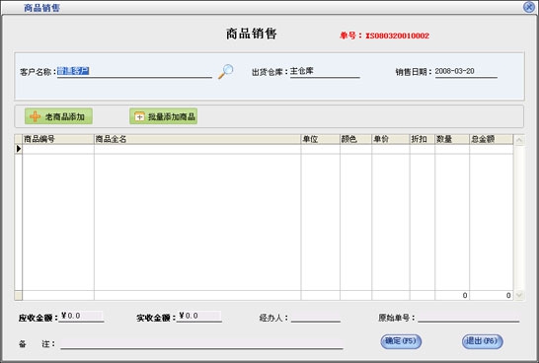The height and width of the screenshot is (363, 539).
Task: Click the orange plus 老商品添加 button
Action: [58, 116]
